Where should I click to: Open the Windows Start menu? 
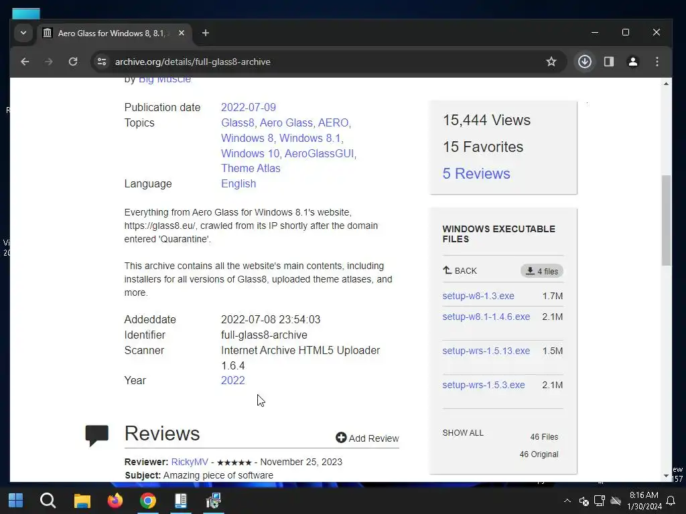[16, 501]
